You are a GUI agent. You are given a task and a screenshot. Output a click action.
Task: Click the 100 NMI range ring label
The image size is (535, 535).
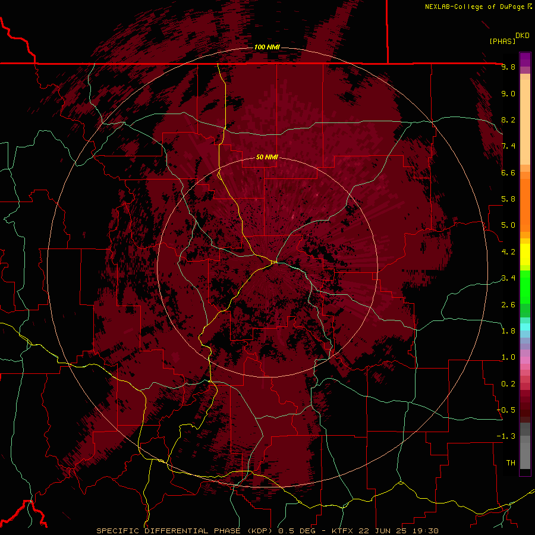tap(267, 47)
